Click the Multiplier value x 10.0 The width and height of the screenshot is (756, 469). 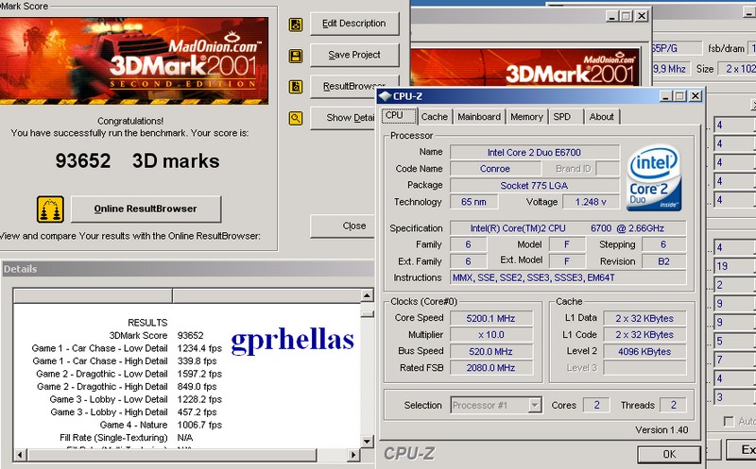(x=490, y=335)
